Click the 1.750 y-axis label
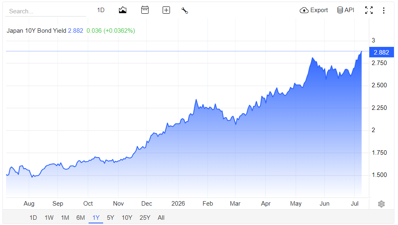The height and width of the screenshot is (225, 398). [379, 153]
